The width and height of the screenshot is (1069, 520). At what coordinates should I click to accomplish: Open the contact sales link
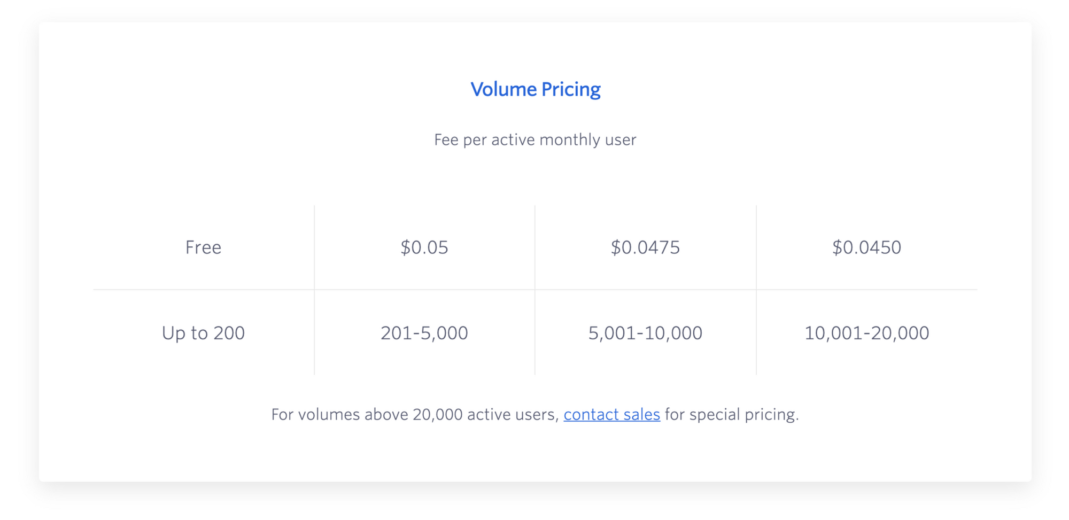pyautogui.click(x=611, y=414)
